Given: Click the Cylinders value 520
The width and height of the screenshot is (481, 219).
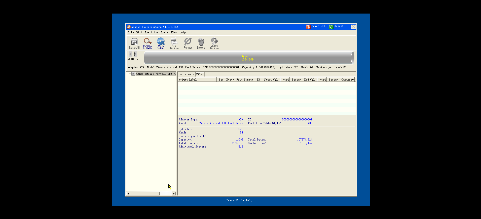Looking at the screenshot, I should (x=241, y=129).
